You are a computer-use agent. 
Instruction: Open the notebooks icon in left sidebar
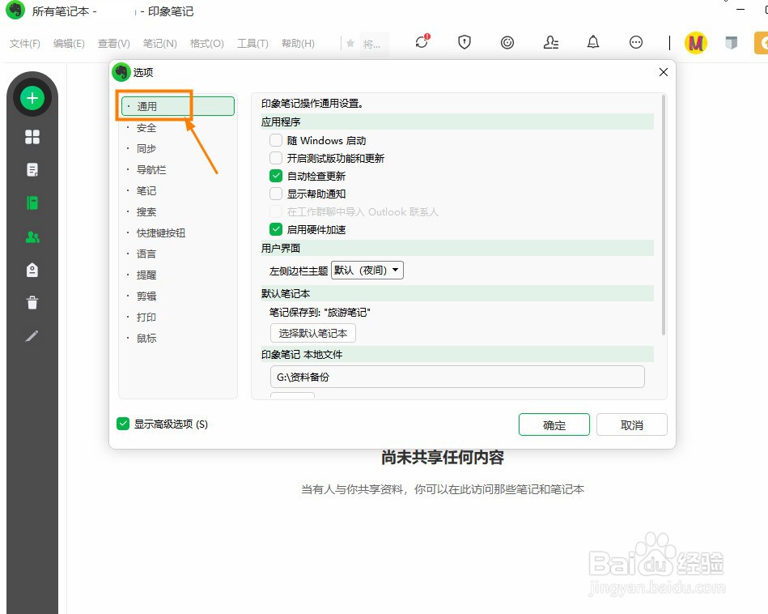pos(32,203)
